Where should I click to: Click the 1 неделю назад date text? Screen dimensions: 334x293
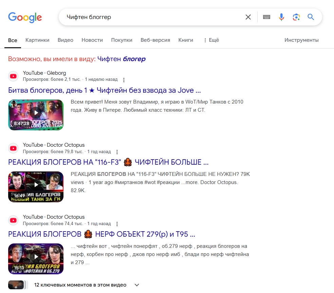[x=101, y=79]
